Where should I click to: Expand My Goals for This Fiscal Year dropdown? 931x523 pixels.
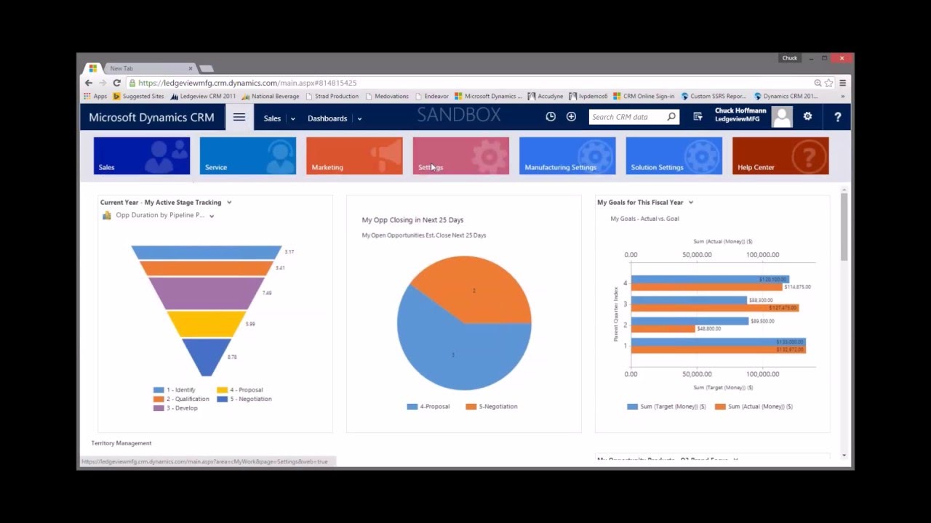691,203
